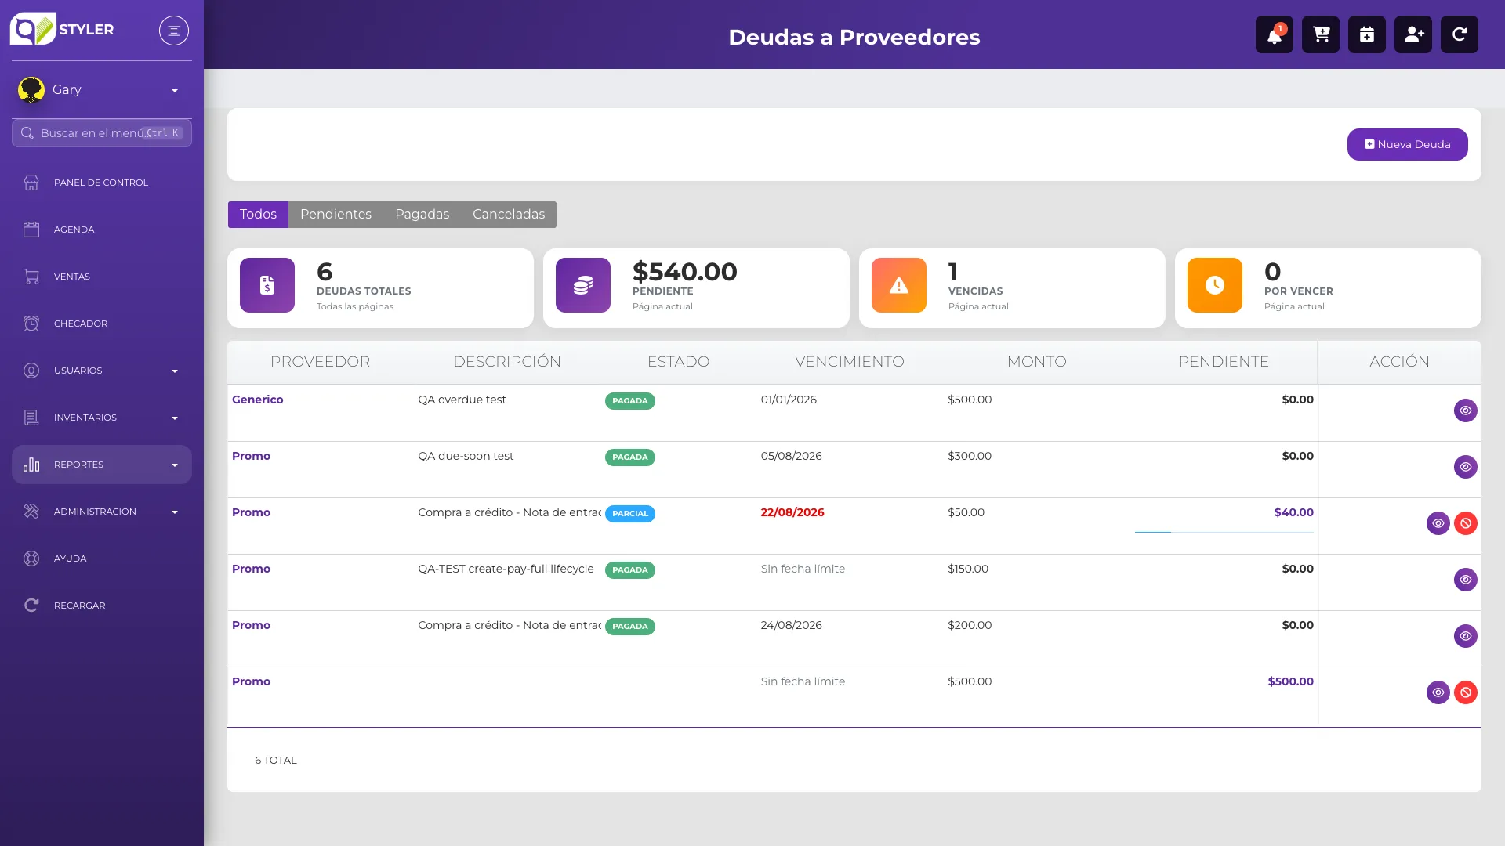View details of QA due-soon test debt
The image size is (1505, 846).
(x=1466, y=467)
